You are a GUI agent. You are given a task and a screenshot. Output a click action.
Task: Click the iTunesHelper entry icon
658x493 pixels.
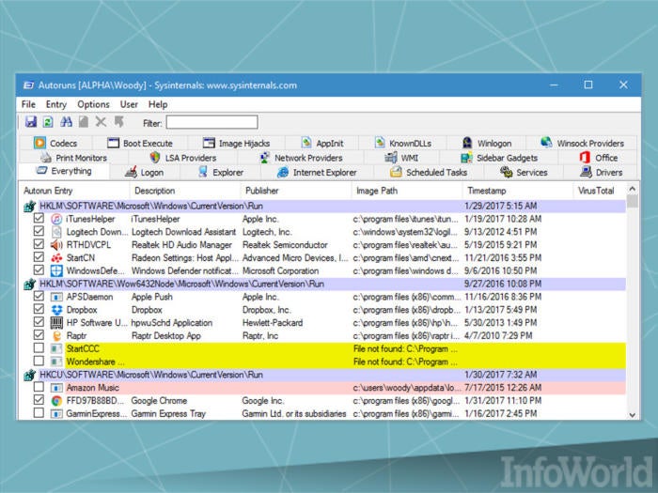(56, 219)
